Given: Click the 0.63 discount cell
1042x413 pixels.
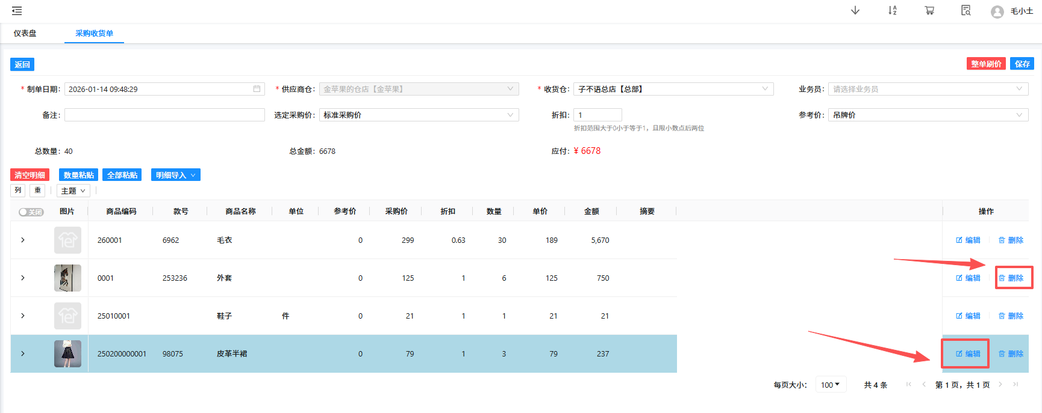Looking at the screenshot, I should 458,240.
